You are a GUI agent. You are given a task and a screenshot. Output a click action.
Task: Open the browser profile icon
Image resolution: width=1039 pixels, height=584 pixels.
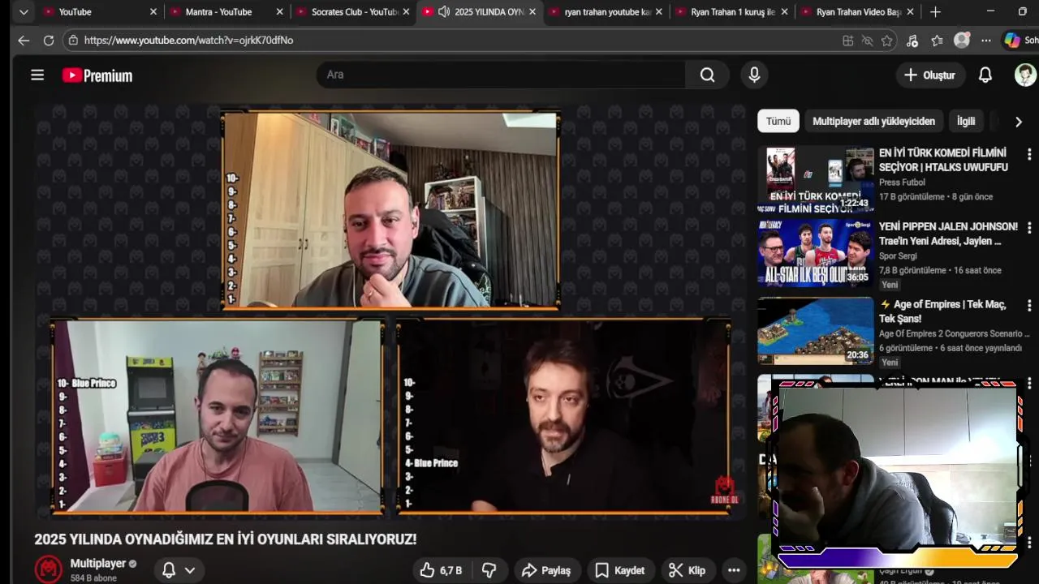962,41
